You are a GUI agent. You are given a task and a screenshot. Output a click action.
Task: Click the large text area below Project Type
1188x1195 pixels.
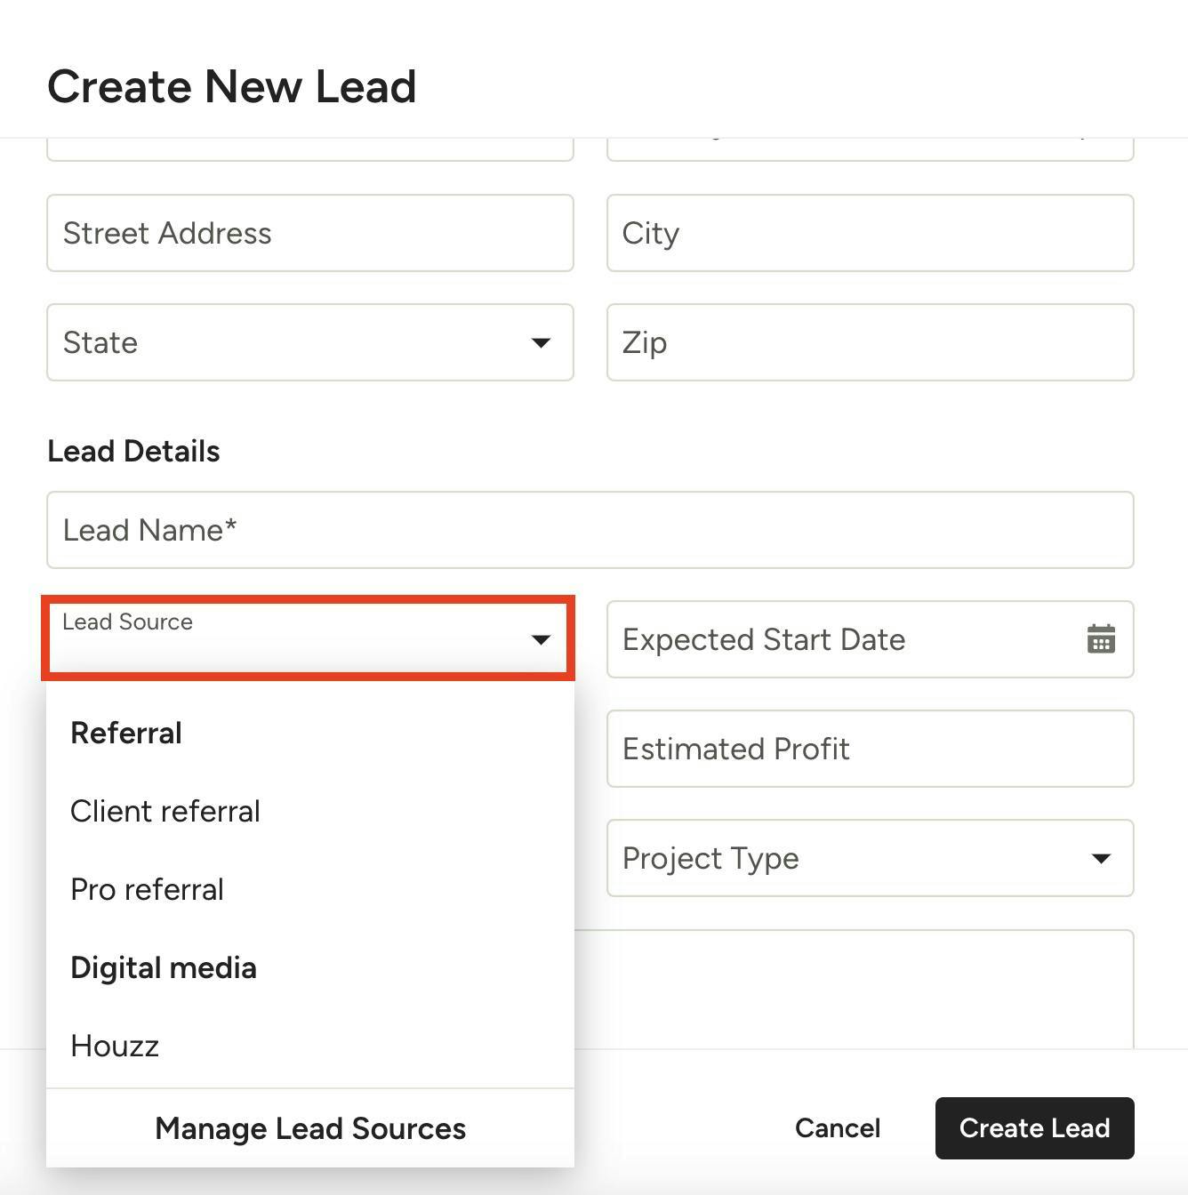point(854,987)
